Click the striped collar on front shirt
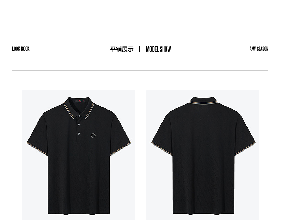 [79, 108]
